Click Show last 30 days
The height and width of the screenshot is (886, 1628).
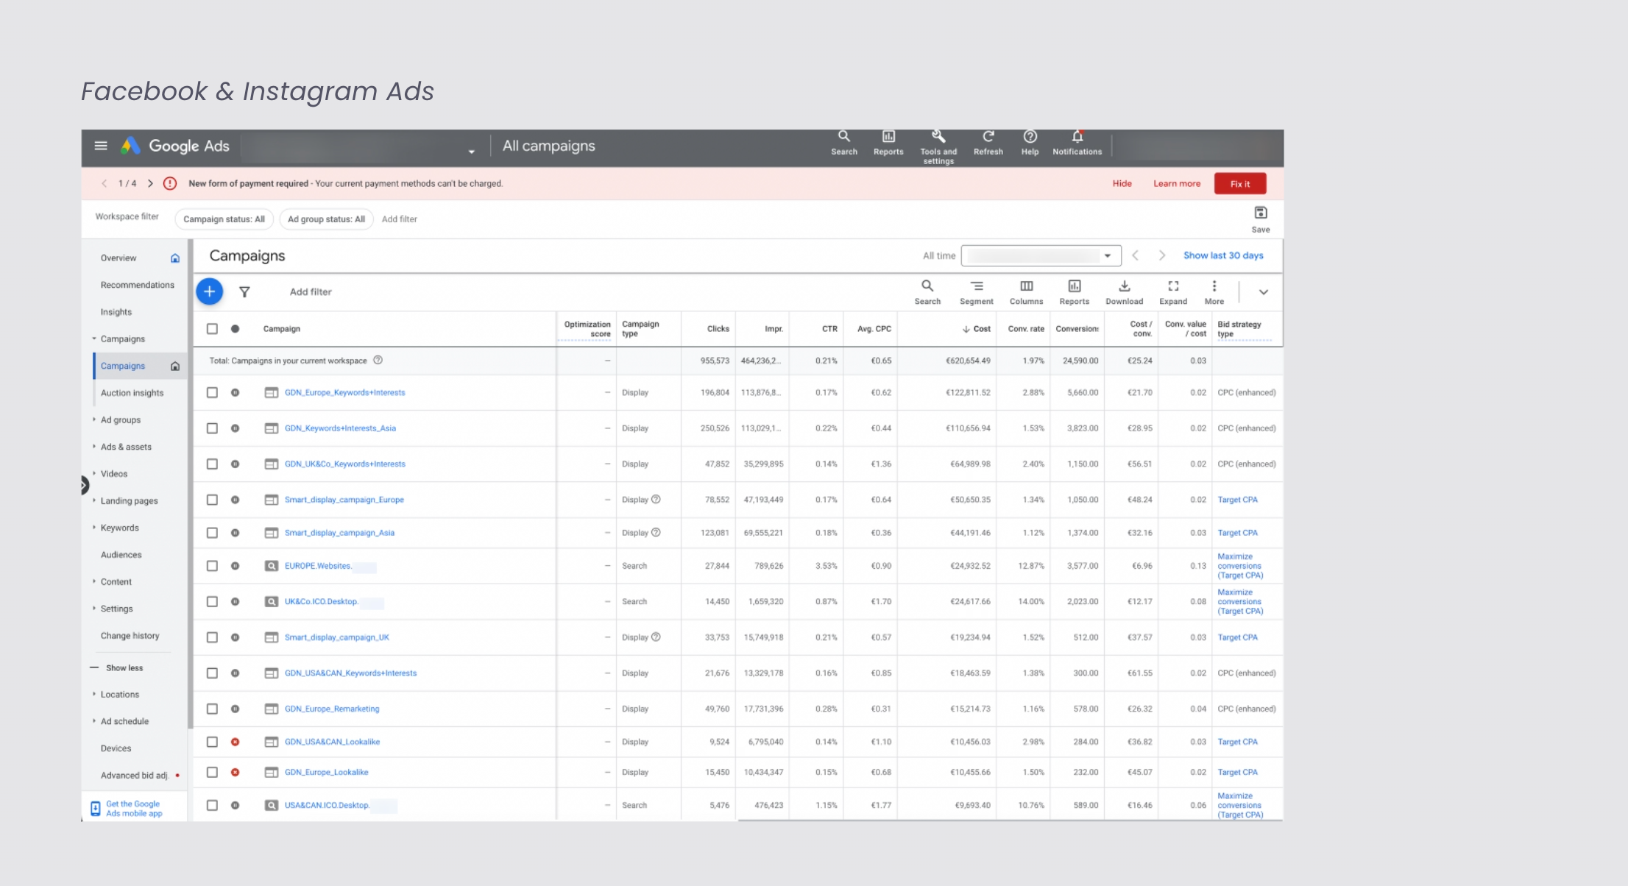pyautogui.click(x=1223, y=255)
